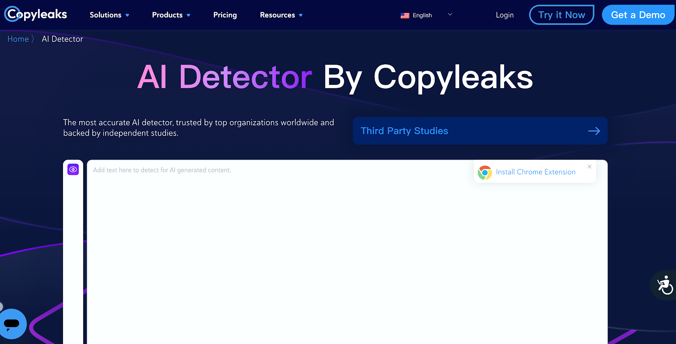
Task: Expand the Products dropdown arrow
Action: pos(188,15)
